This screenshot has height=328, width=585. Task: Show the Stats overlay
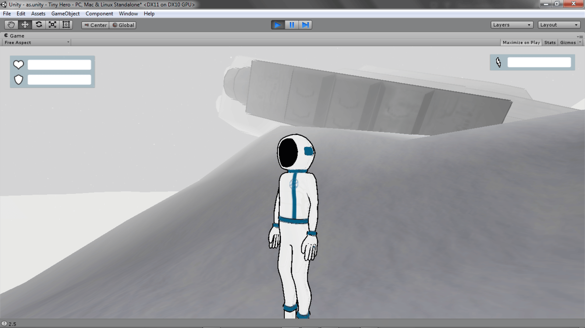pos(550,43)
